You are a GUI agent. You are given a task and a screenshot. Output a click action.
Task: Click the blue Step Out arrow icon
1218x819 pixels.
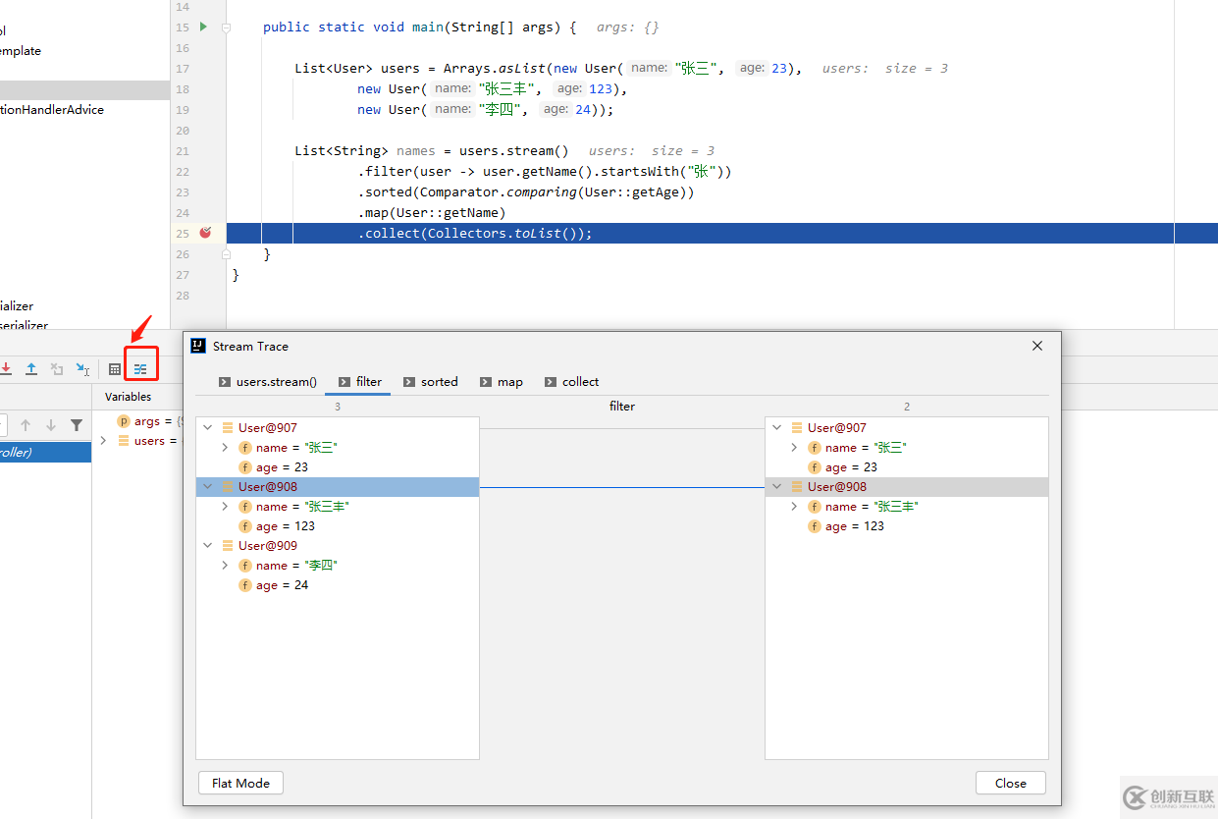[31, 369]
